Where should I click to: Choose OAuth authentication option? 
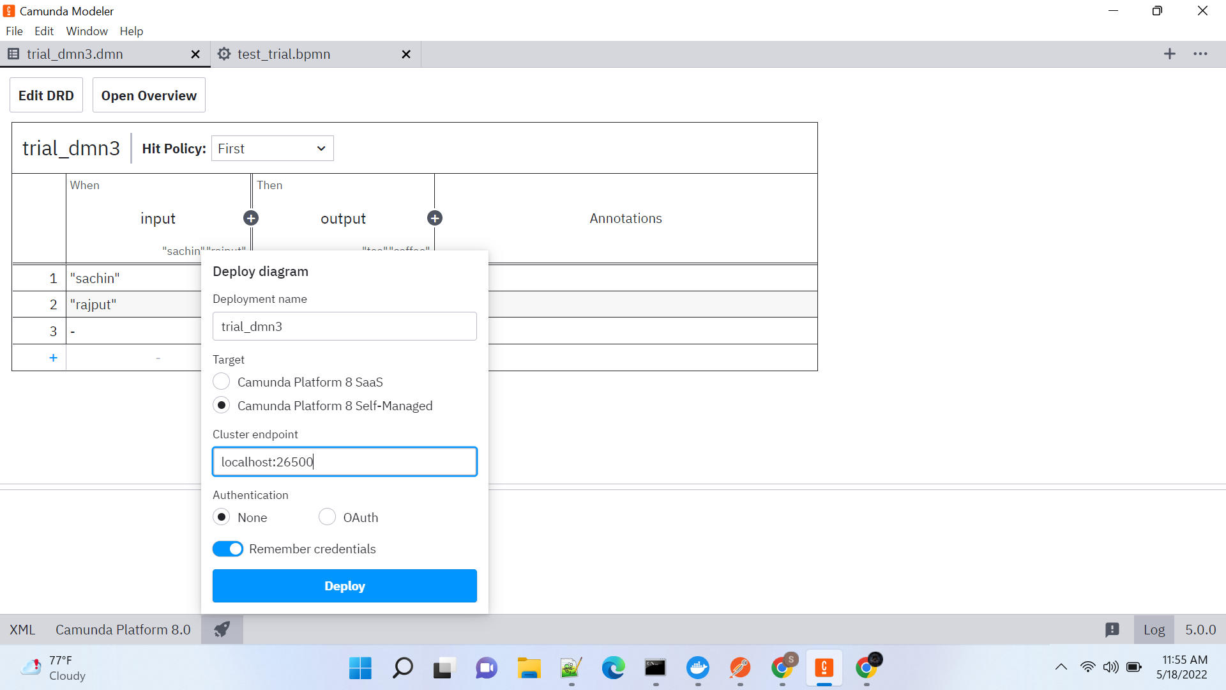[327, 517]
